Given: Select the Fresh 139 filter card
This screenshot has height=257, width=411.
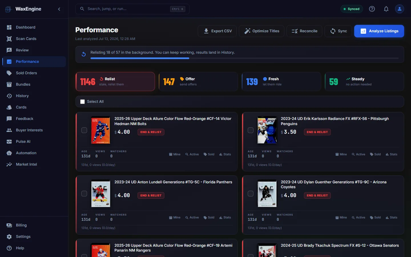Looking at the screenshot, I should pos(281,82).
